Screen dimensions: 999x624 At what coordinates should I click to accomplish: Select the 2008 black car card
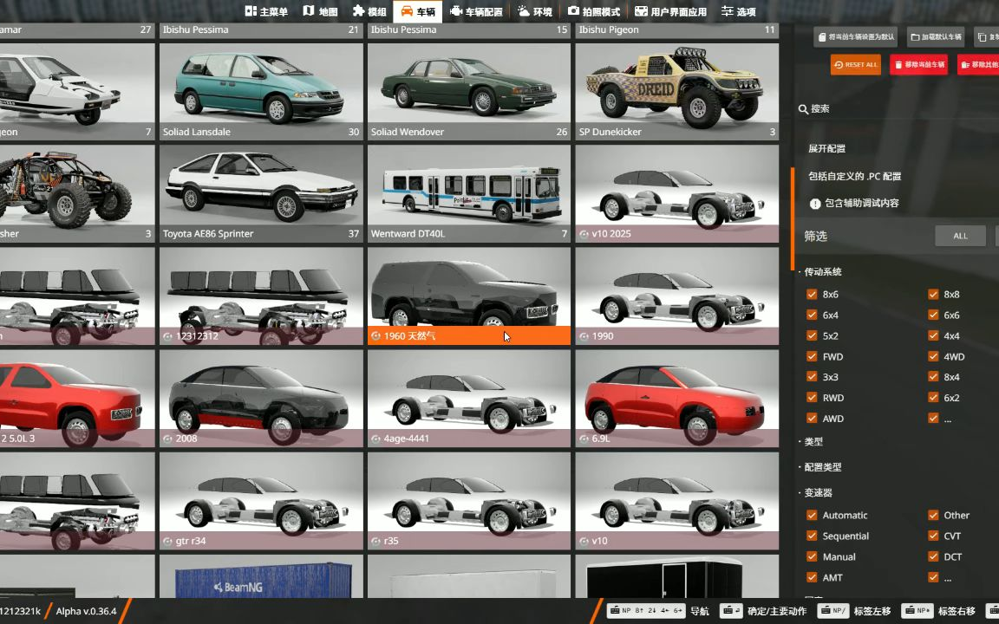pyautogui.click(x=261, y=399)
